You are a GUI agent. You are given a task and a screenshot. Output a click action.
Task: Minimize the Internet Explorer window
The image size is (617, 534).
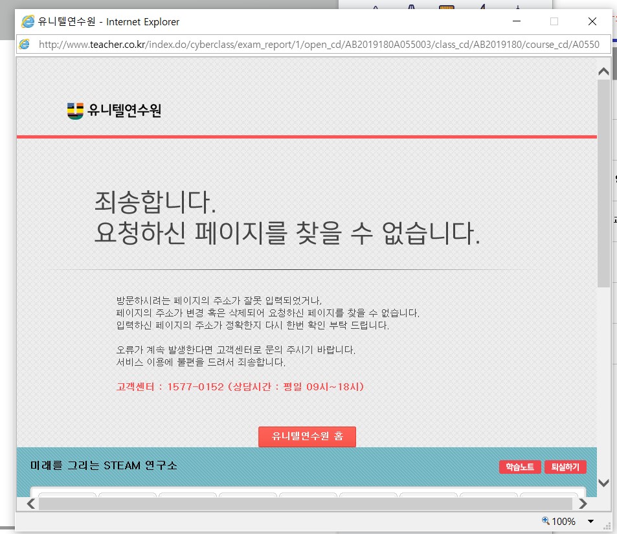point(517,21)
